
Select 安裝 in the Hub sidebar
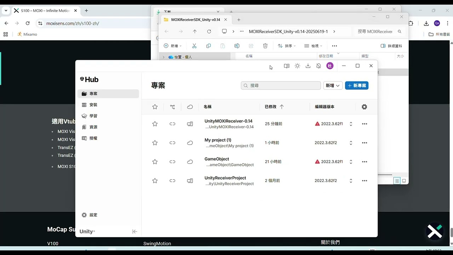pyautogui.click(x=108, y=105)
